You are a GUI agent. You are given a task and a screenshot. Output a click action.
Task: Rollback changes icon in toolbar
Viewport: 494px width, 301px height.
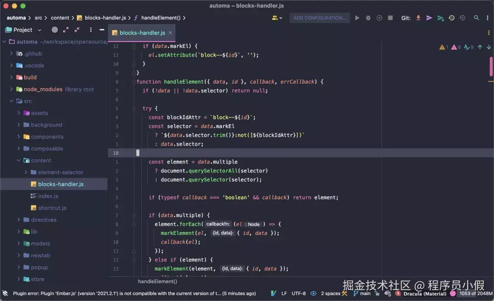click(462, 18)
